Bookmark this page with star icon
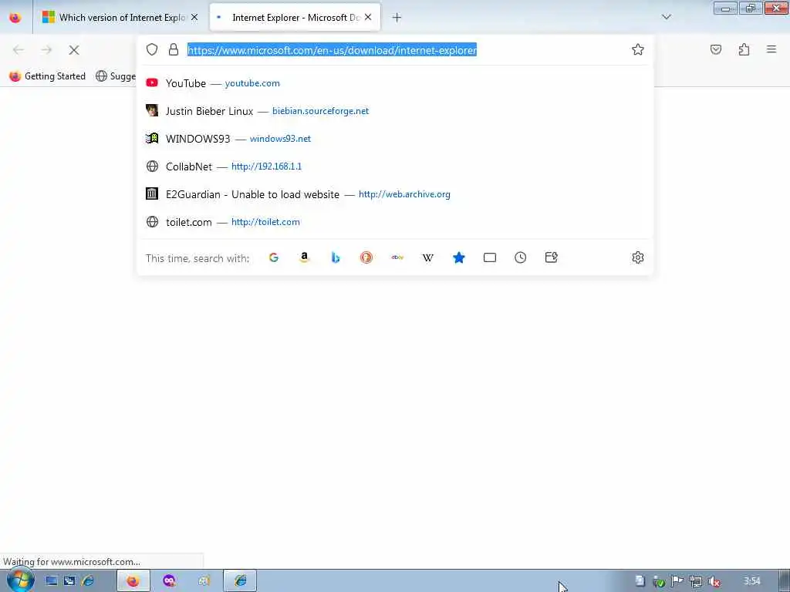The width and height of the screenshot is (790, 592). tap(638, 49)
